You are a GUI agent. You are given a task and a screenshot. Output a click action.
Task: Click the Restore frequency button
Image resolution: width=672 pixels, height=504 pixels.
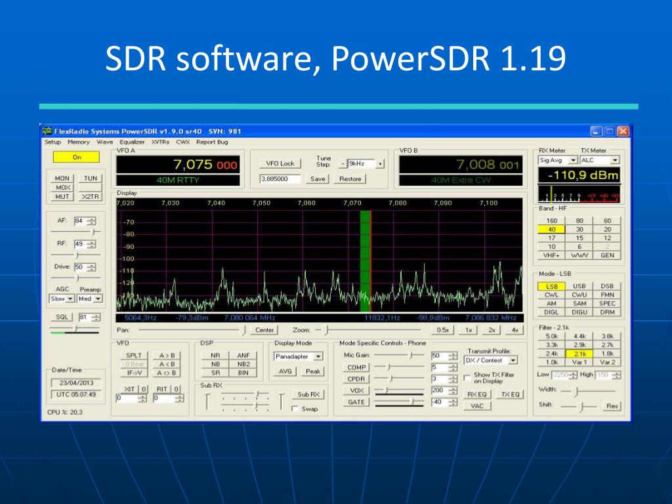pyautogui.click(x=350, y=178)
